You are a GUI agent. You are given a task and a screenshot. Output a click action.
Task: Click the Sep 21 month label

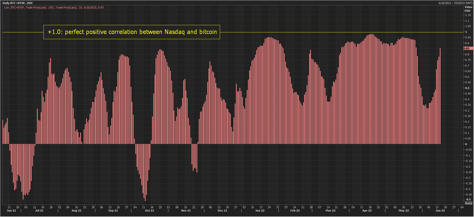tap(113, 211)
